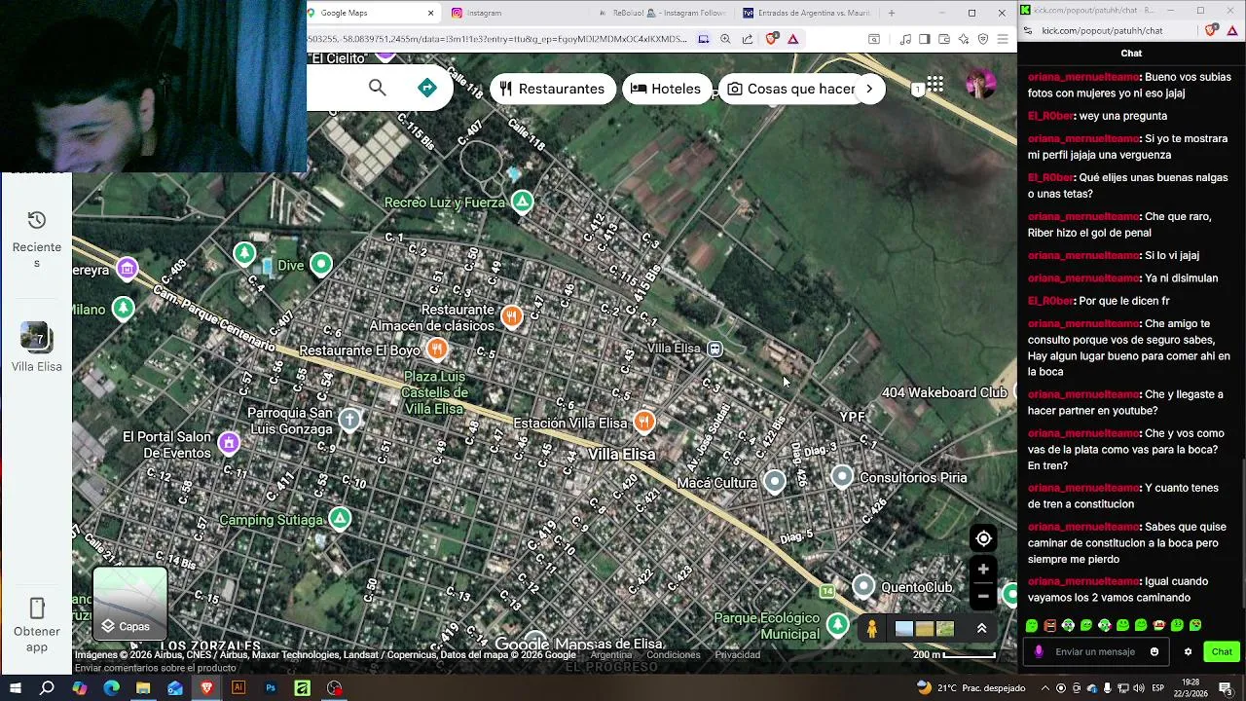Filter map by Restaurantes
The image size is (1246, 701).
pyautogui.click(x=552, y=89)
